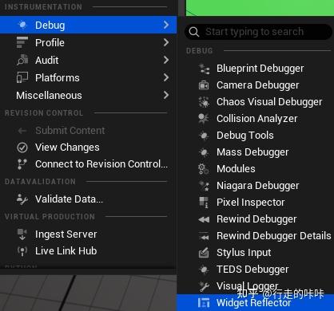The height and width of the screenshot is (311, 334).
Task: Click the Debug Tools bug icon
Action: 204,136
